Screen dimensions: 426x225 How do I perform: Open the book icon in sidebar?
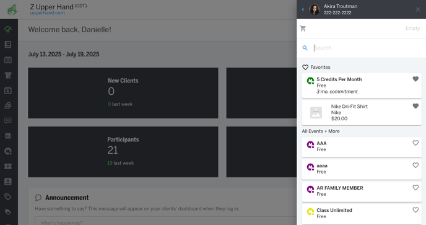pyautogui.click(x=8, y=45)
